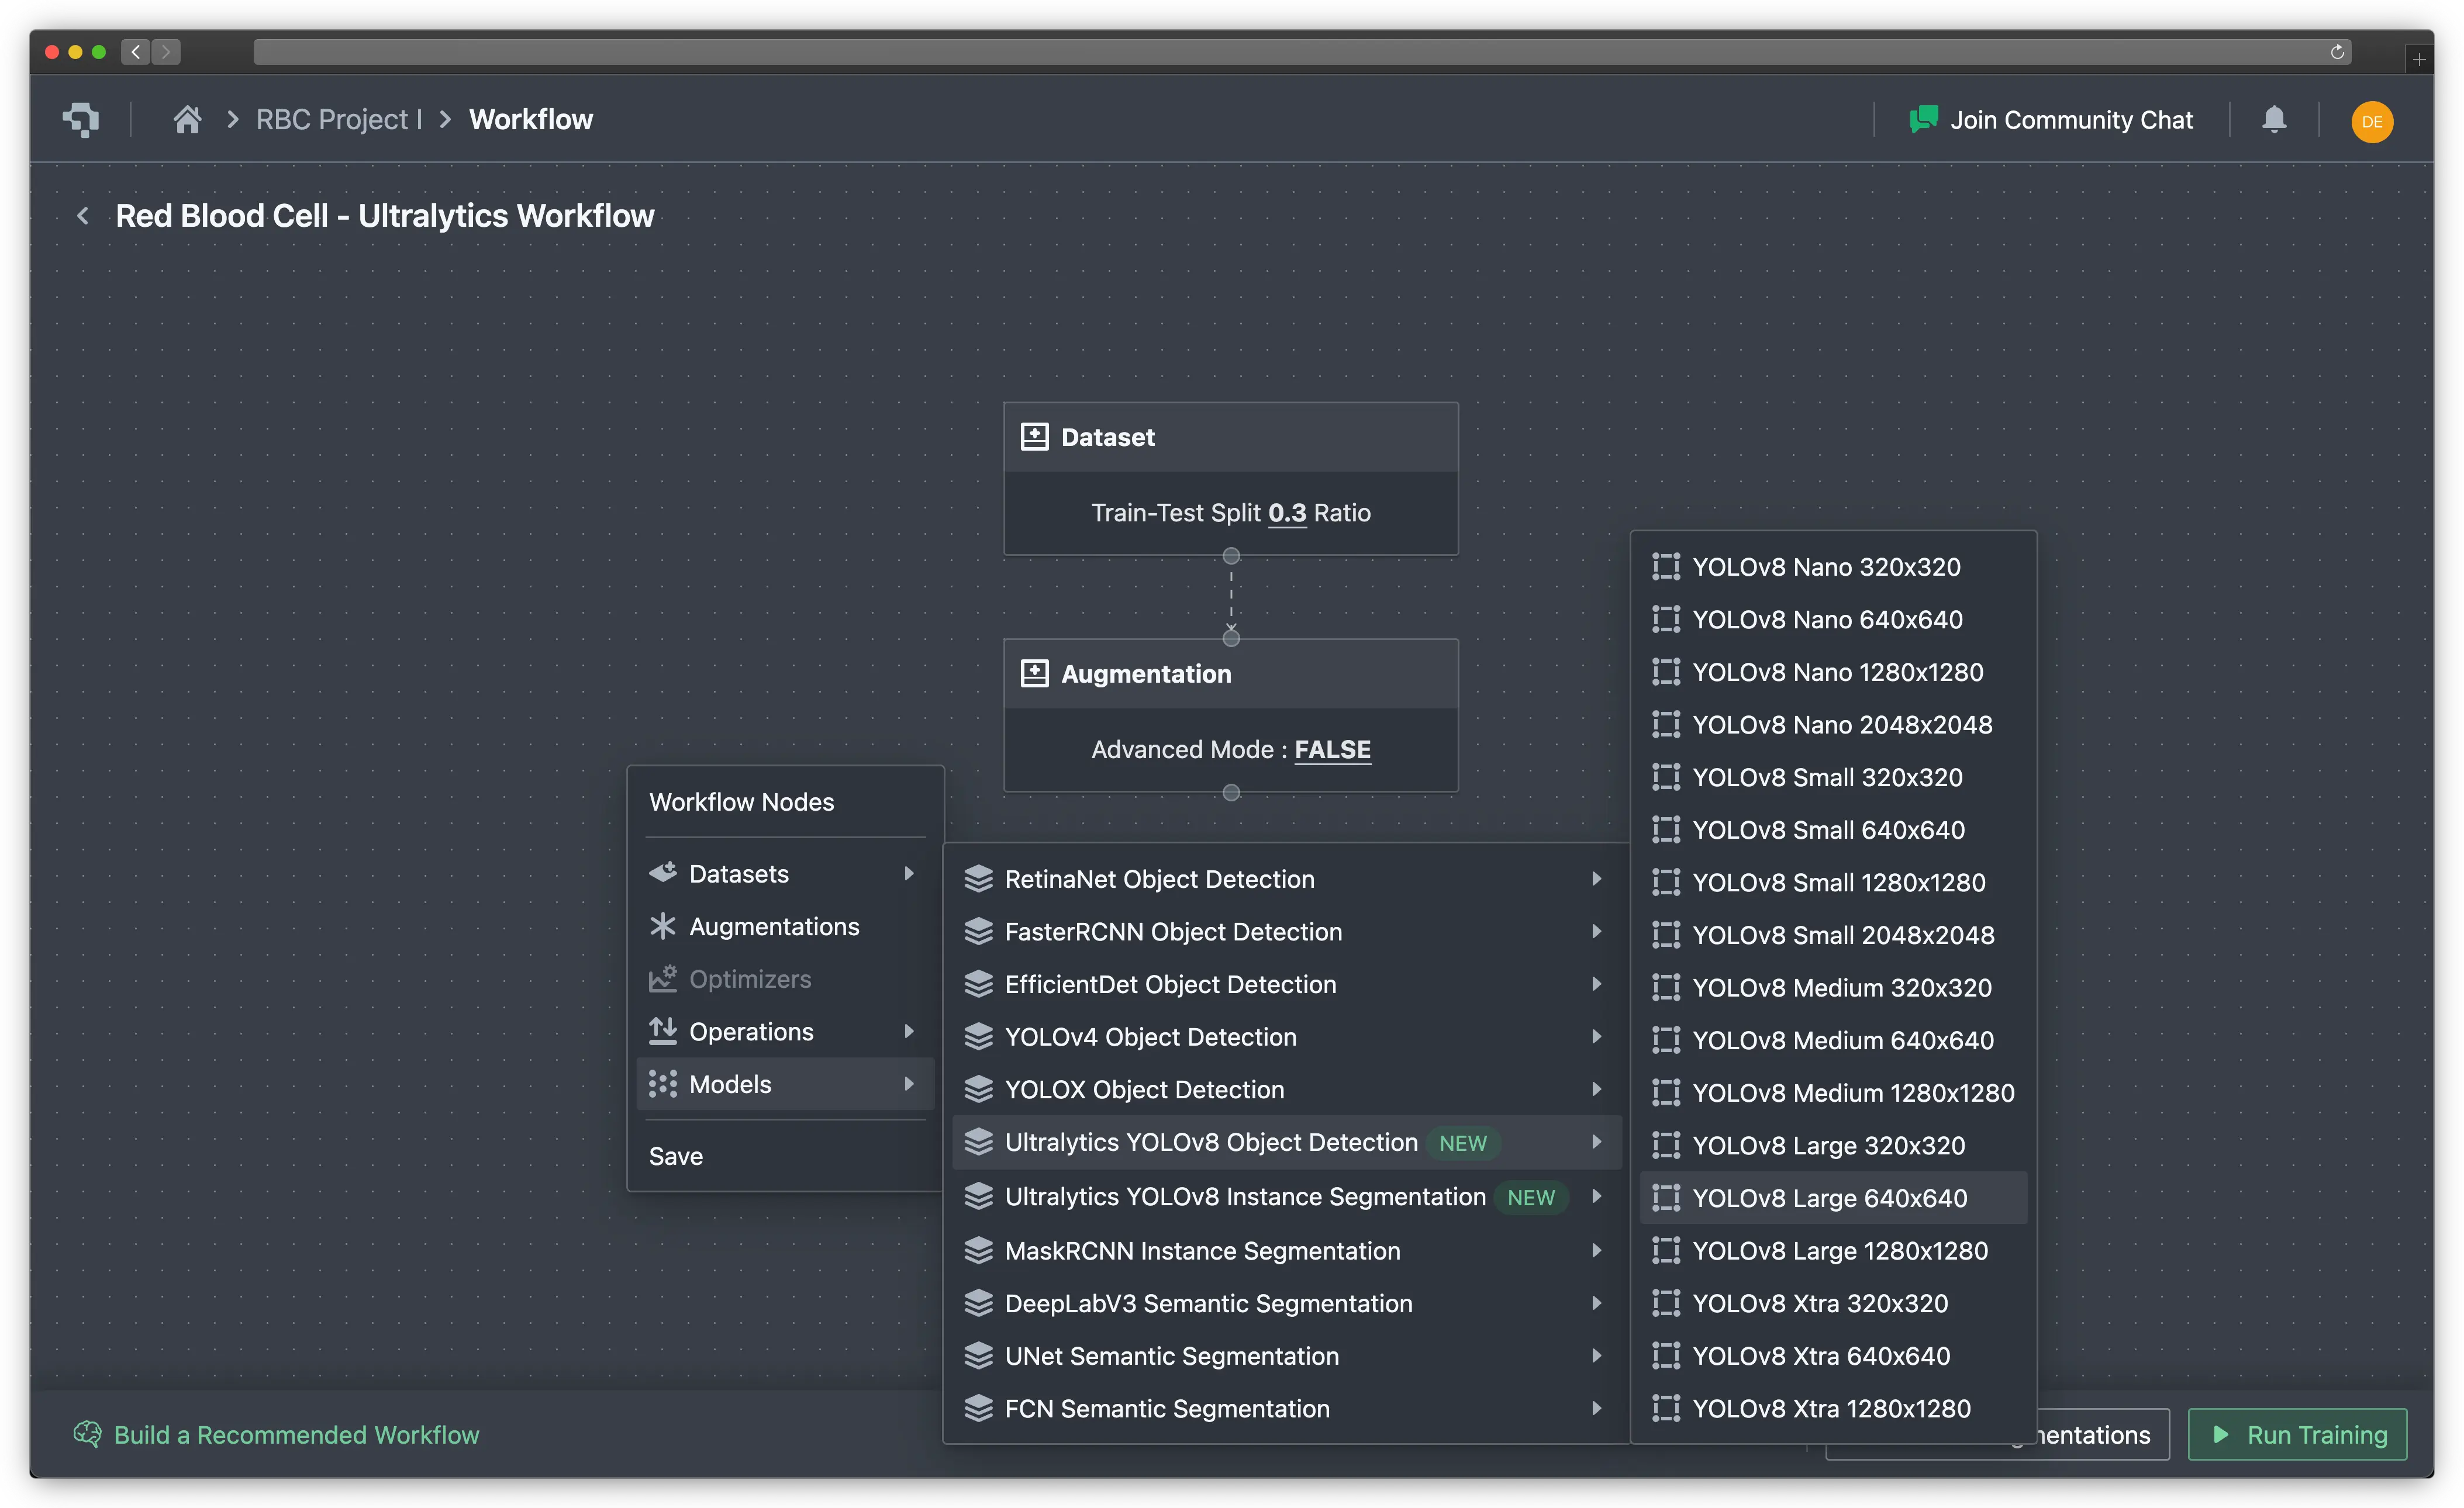Click the Save option in Workflow Nodes
The width and height of the screenshot is (2464, 1508).
coord(676,1156)
